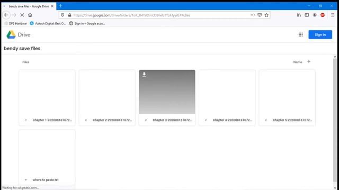Show the tracking protection shield info
Viewport: 339px width, 190px height.
click(63, 15)
